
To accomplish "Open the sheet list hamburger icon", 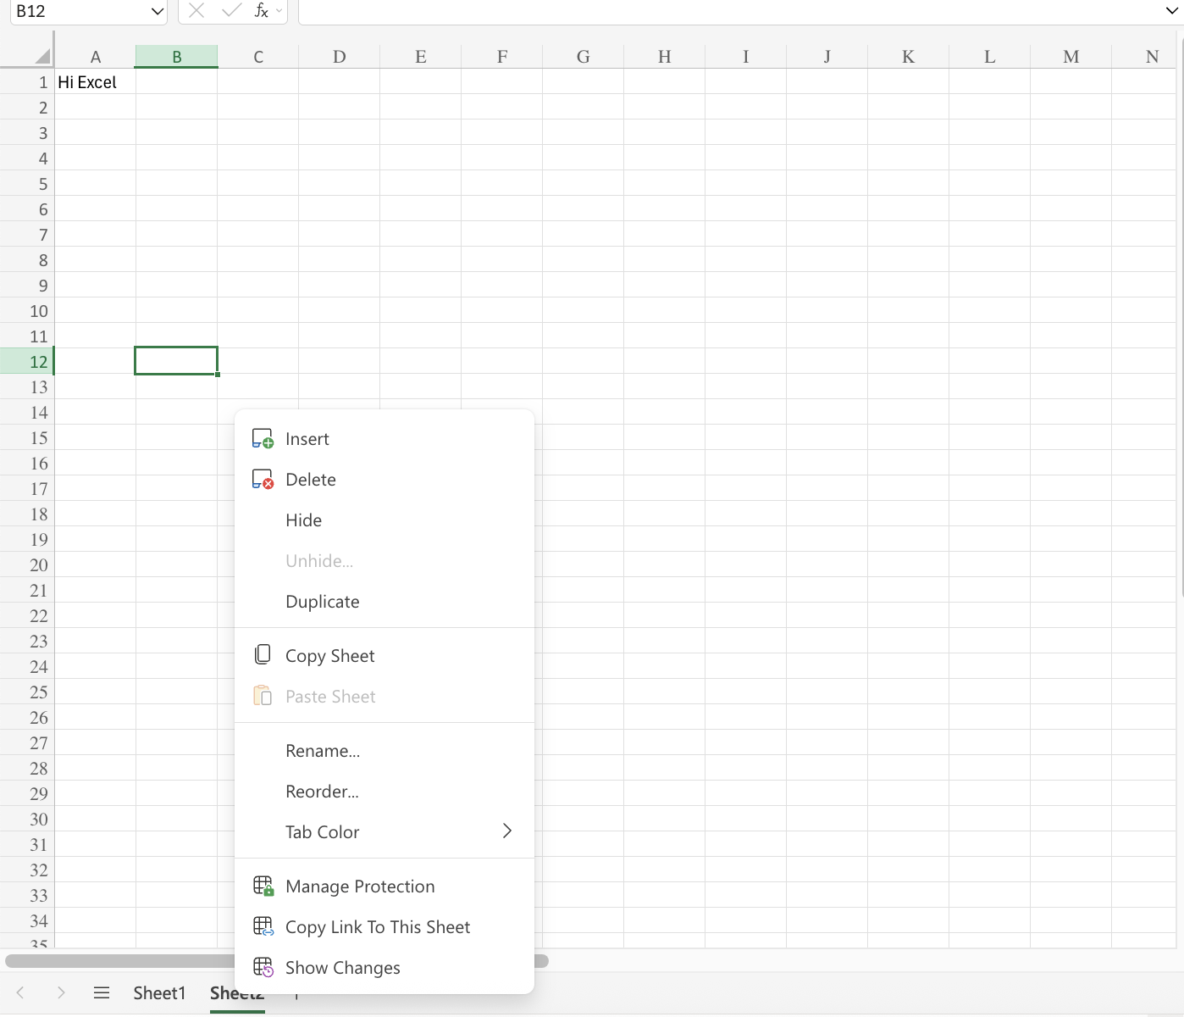I will pyautogui.click(x=102, y=992).
